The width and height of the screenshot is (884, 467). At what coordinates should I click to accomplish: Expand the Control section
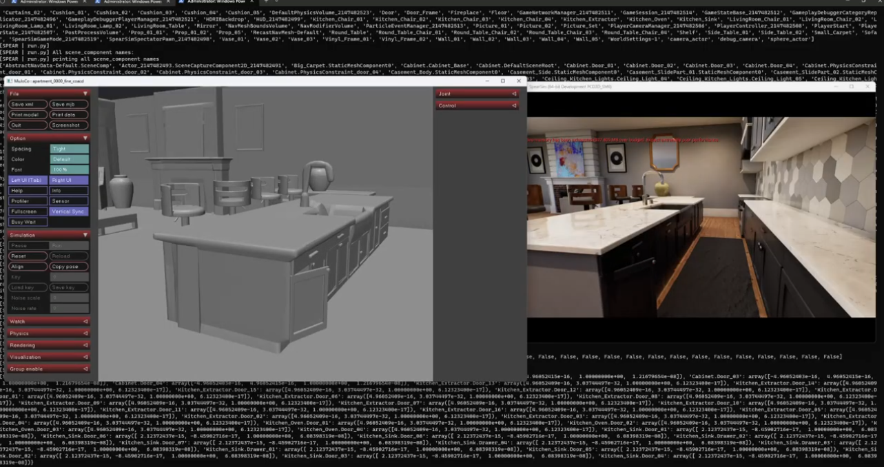tap(477, 105)
